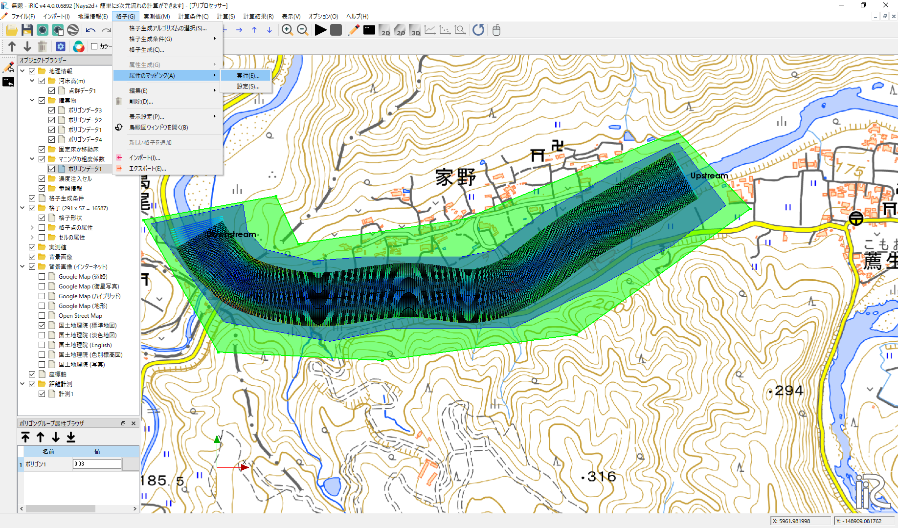The height and width of the screenshot is (528, 898).
Task: Open properties with the blue gear icon
Action: [61, 46]
